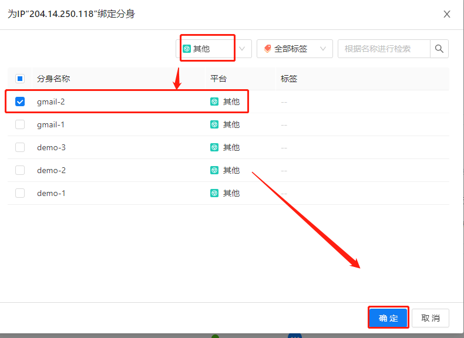The width and height of the screenshot is (464, 338).
Task: Uncheck the gmail-2 checkbox
Action: coord(20,102)
